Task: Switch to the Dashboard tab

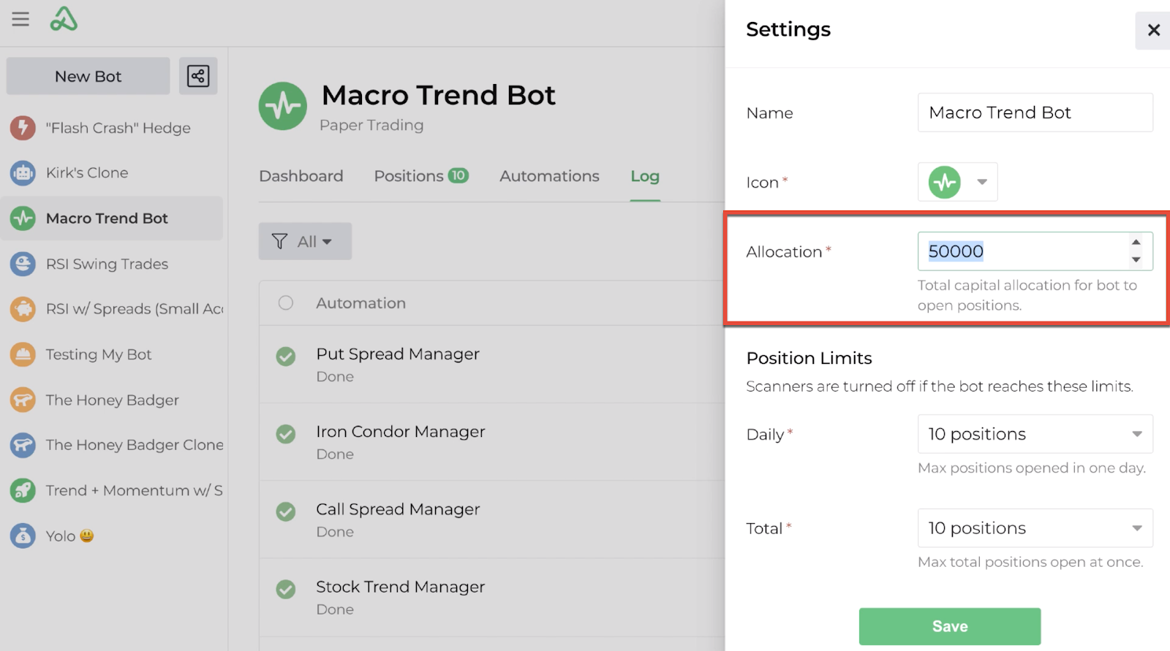Action: (x=301, y=176)
